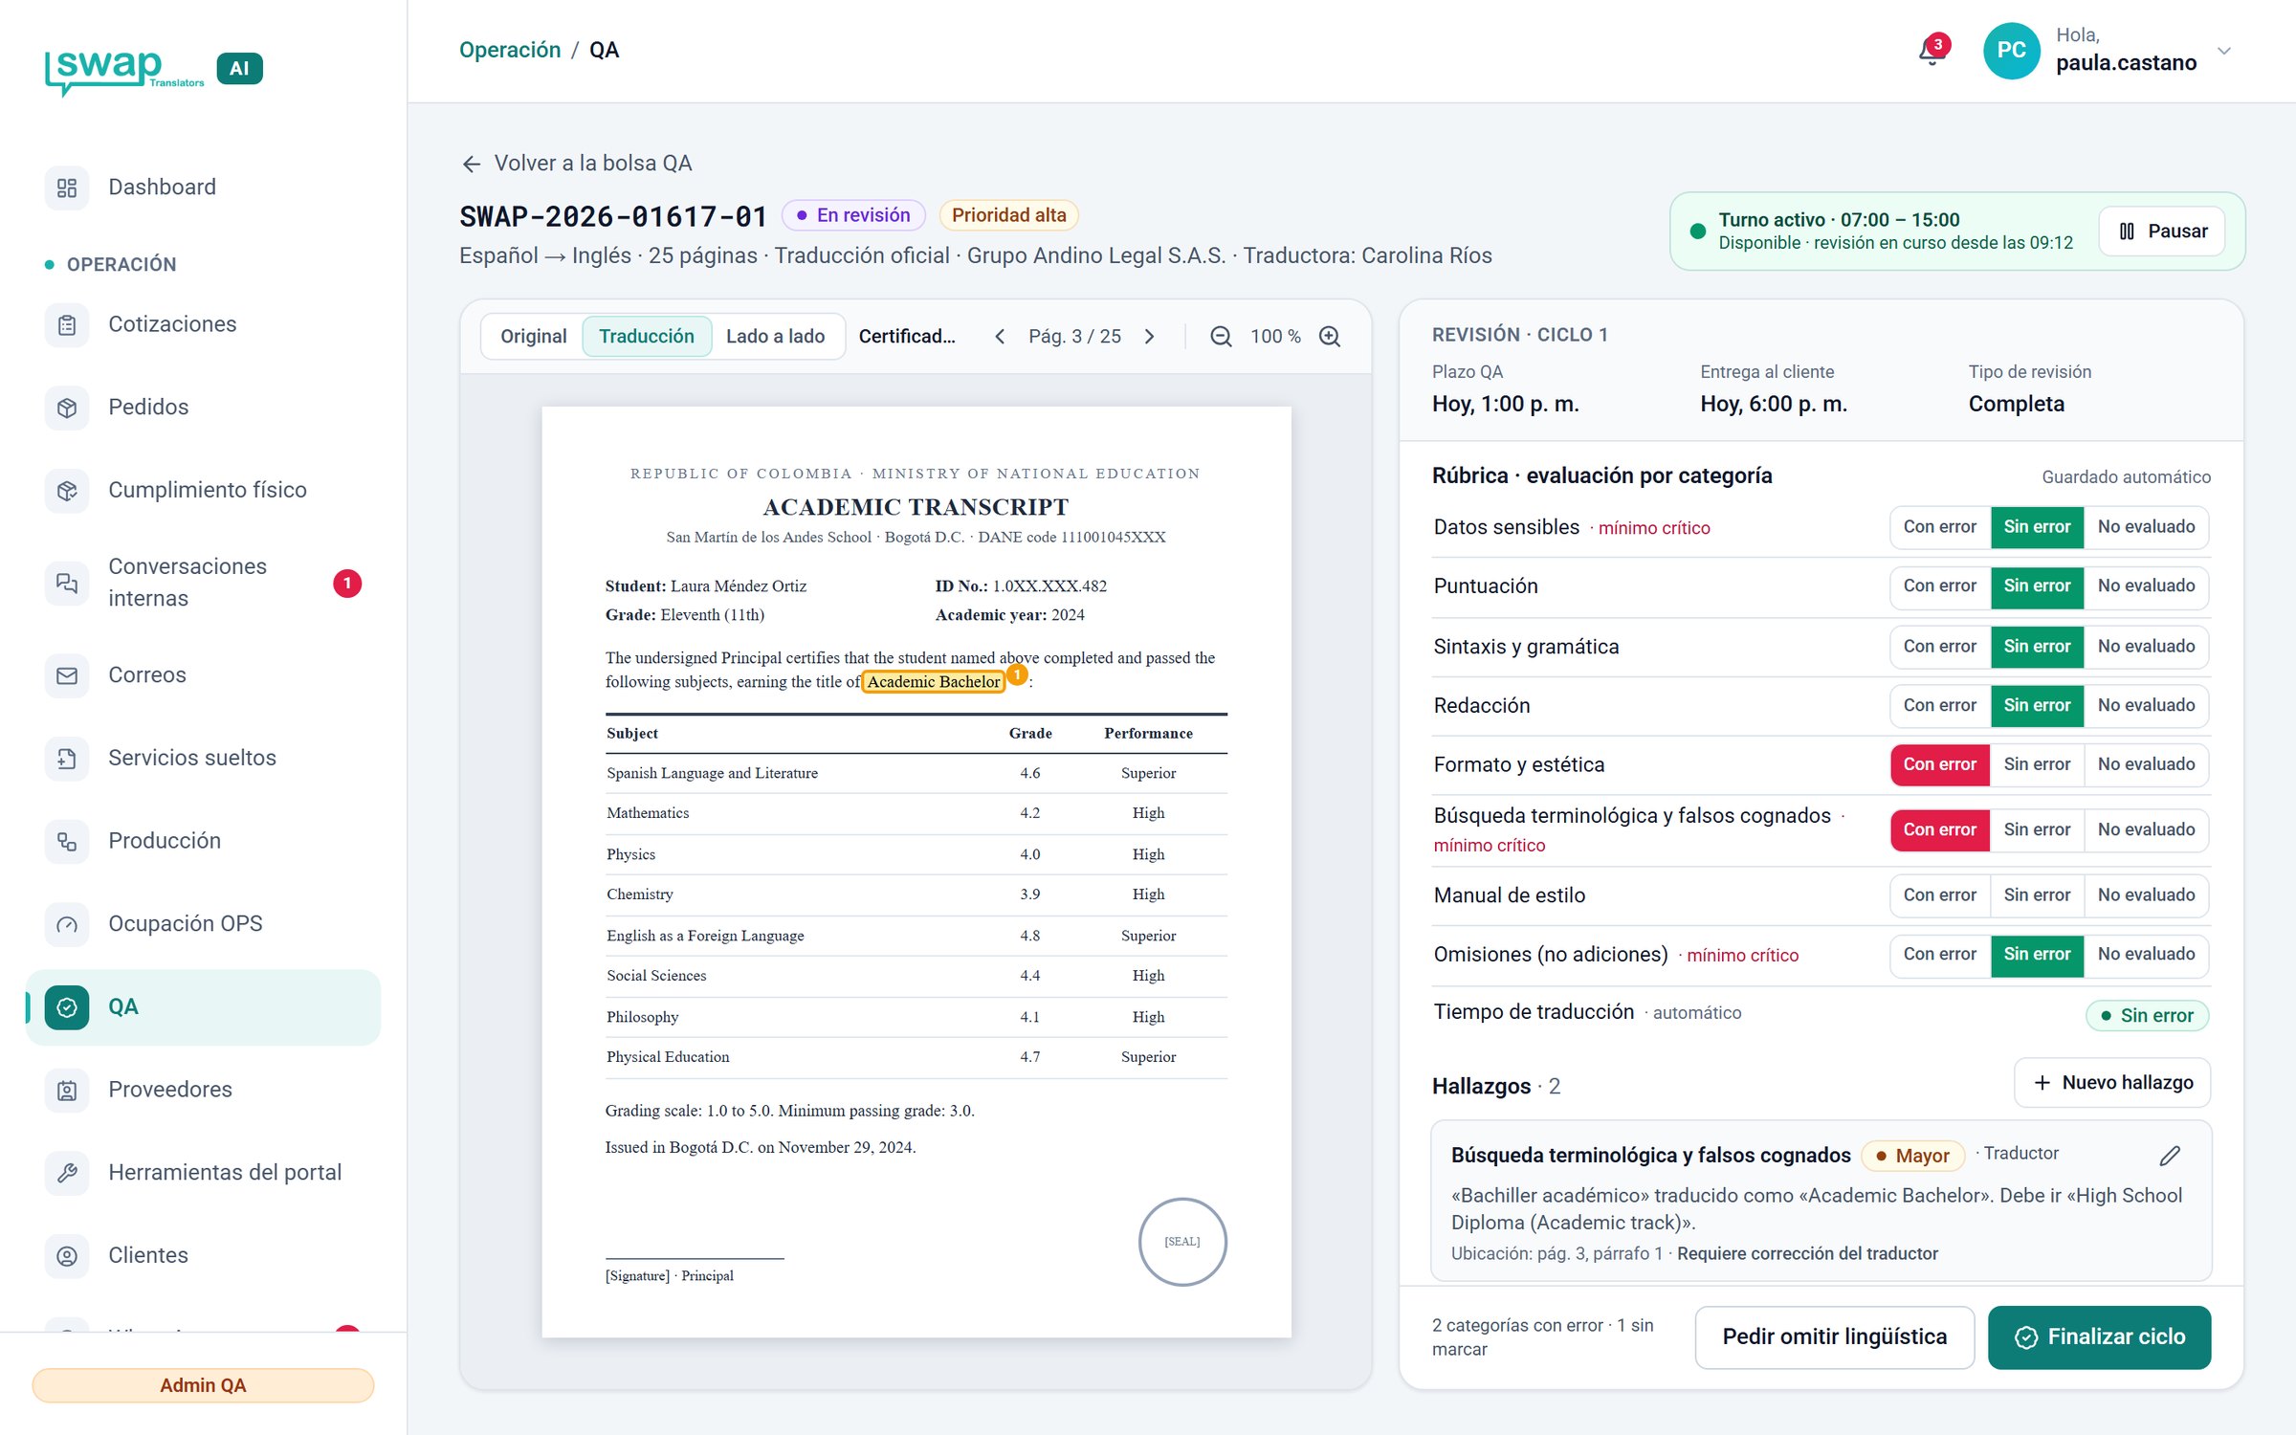Edit the Búsqueda terminológica finding pencil icon

tap(2170, 1156)
